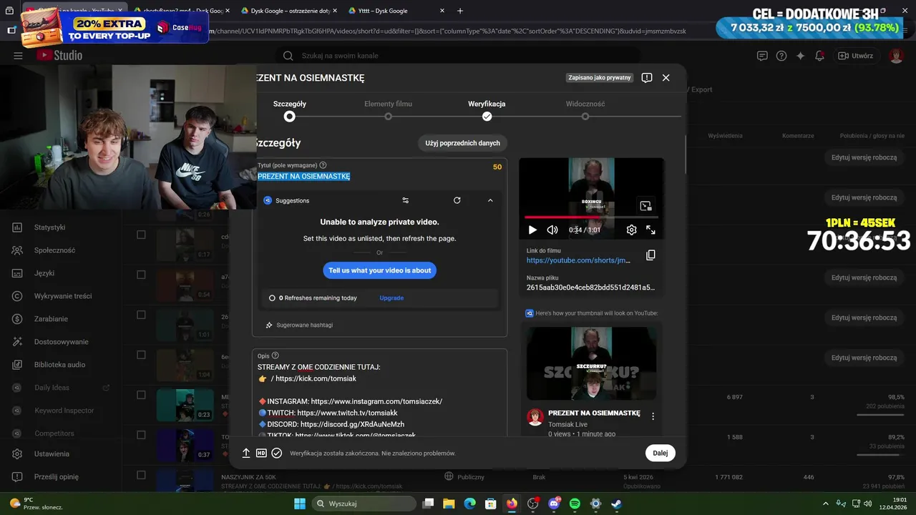Seek on the preview's red progress bar
Image resolution: width=916 pixels, height=515 pixels.
pos(591,217)
